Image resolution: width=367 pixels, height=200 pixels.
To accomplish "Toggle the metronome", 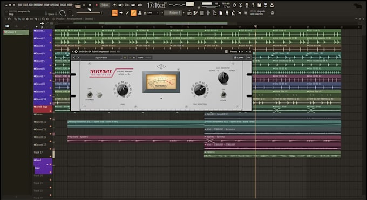I will (114, 5).
